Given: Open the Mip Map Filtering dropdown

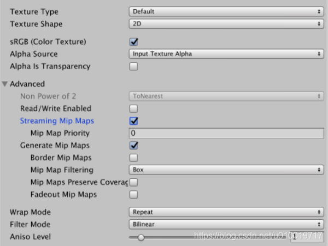Looking at the screenshot, I should 226,170.
